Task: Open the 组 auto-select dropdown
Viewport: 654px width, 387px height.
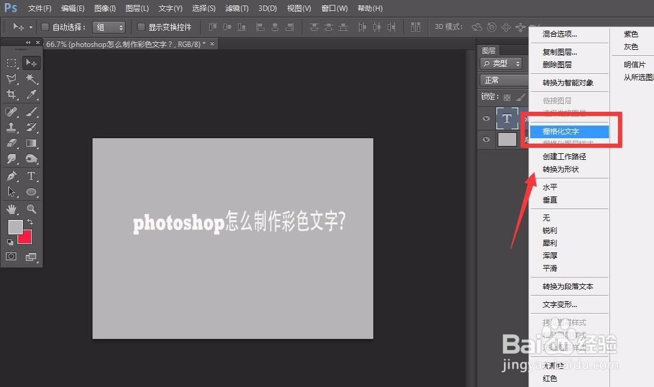Action: [108, 28]
